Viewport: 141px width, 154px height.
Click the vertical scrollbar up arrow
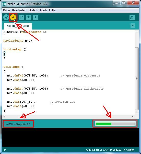click(x=137, y=32)
